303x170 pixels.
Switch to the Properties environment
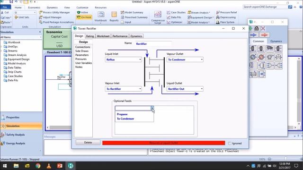click(x=21, y=117)
